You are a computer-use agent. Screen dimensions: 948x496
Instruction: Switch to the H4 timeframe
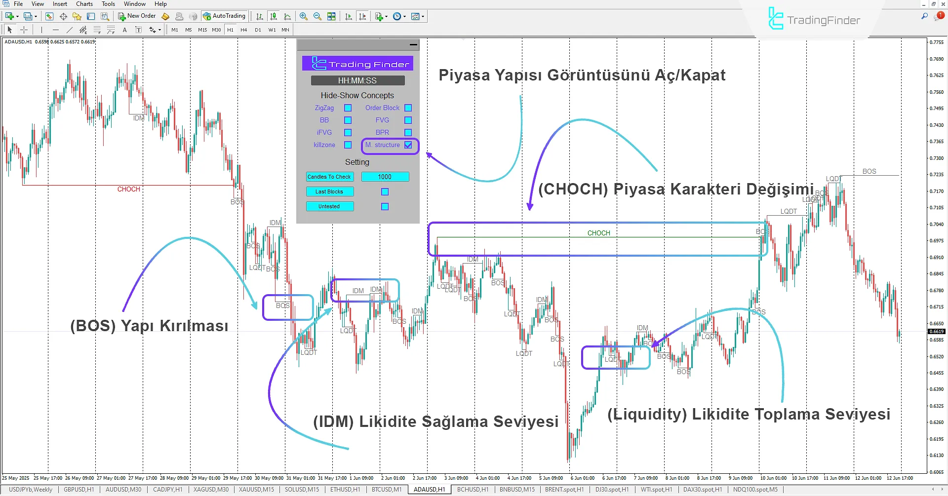tap(243, 30)
